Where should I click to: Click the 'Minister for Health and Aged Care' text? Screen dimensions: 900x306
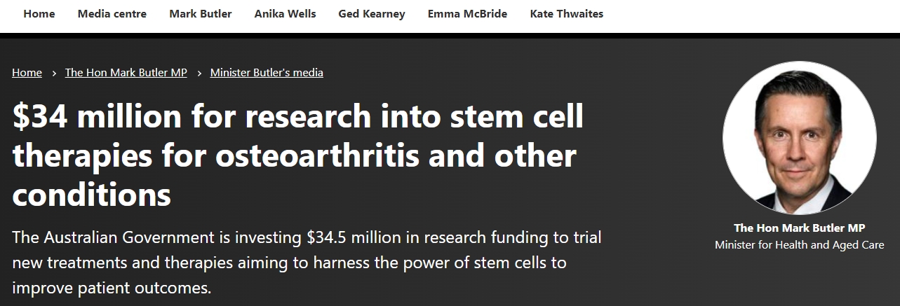pos(799,245)
